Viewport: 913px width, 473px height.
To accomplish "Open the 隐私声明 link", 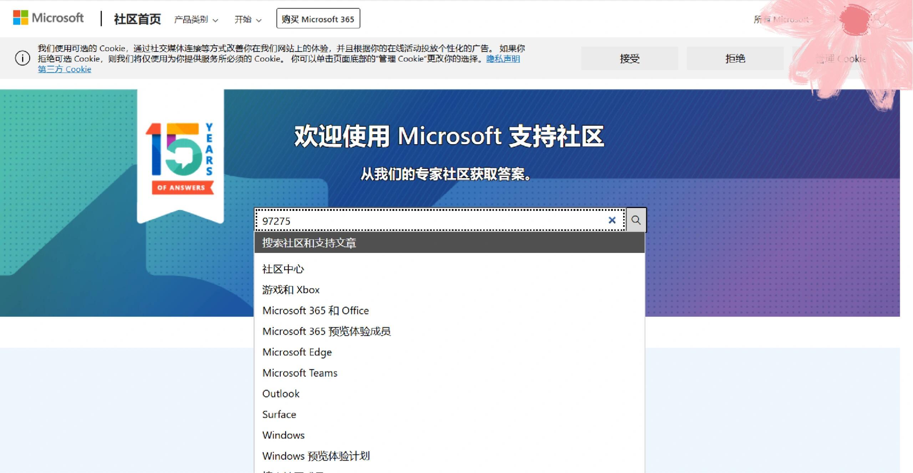I will (x=503, y=59).
